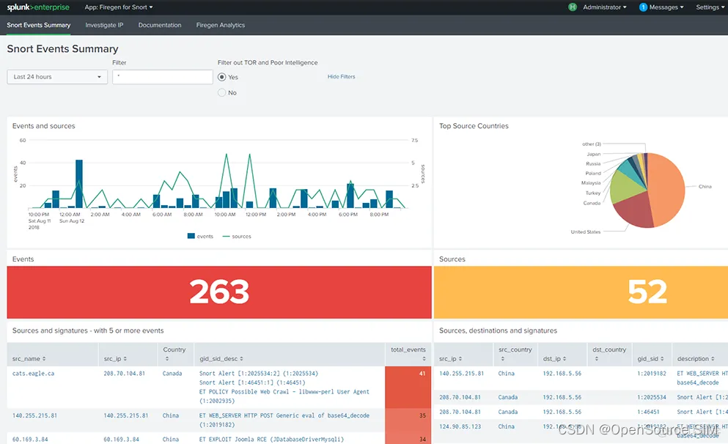Expand the Last 24 hours time picker
The height and width of the screenshot is (444, 728).
point(57,76)
